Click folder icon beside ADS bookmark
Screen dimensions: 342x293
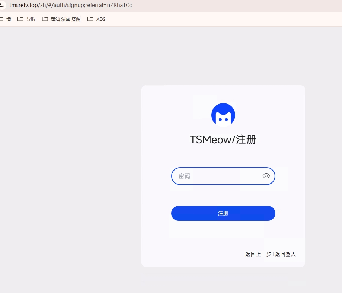(90, 19)
